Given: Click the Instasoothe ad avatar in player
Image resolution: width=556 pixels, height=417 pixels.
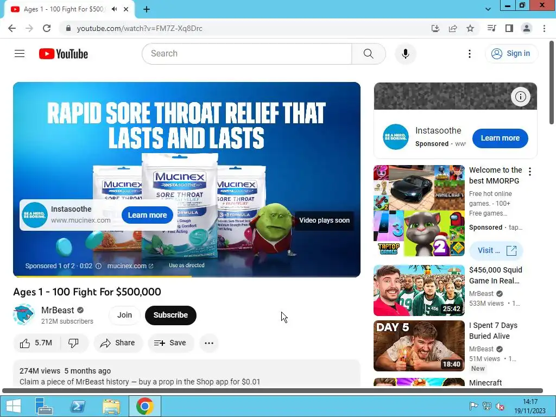Looking at the screenshot, I should coord(34,215).
